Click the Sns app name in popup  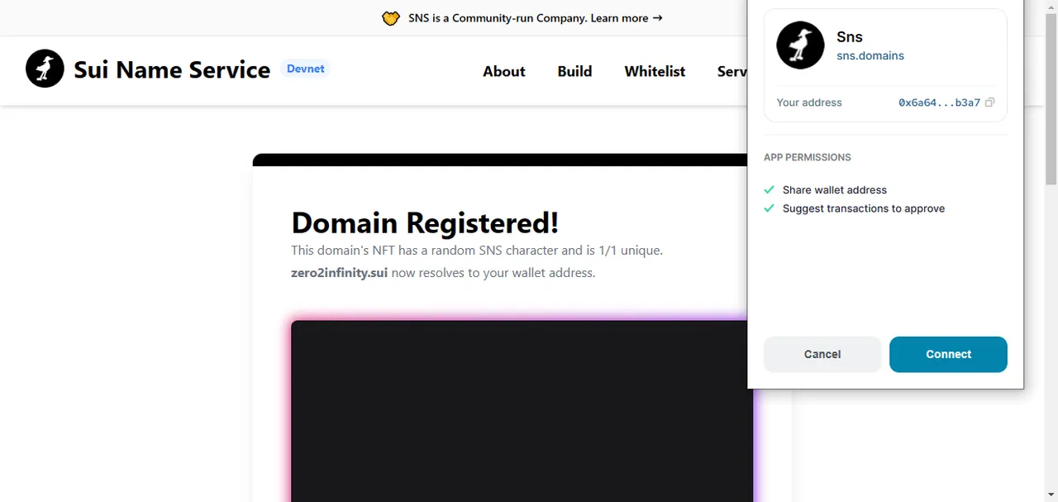850,36
